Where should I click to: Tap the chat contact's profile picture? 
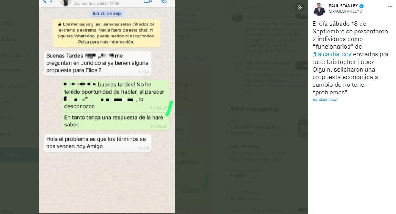pos(66,2)
